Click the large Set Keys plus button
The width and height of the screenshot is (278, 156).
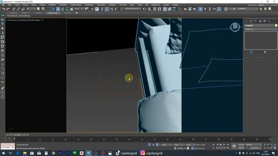(234, 146)
